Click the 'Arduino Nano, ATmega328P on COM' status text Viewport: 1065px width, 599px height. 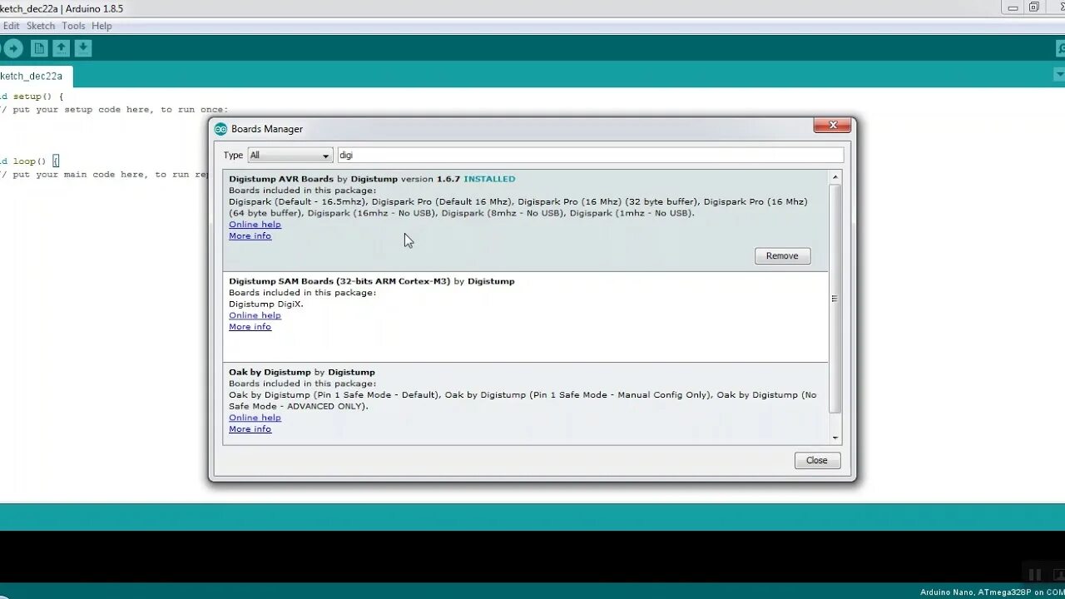click(x=992, y=592)
